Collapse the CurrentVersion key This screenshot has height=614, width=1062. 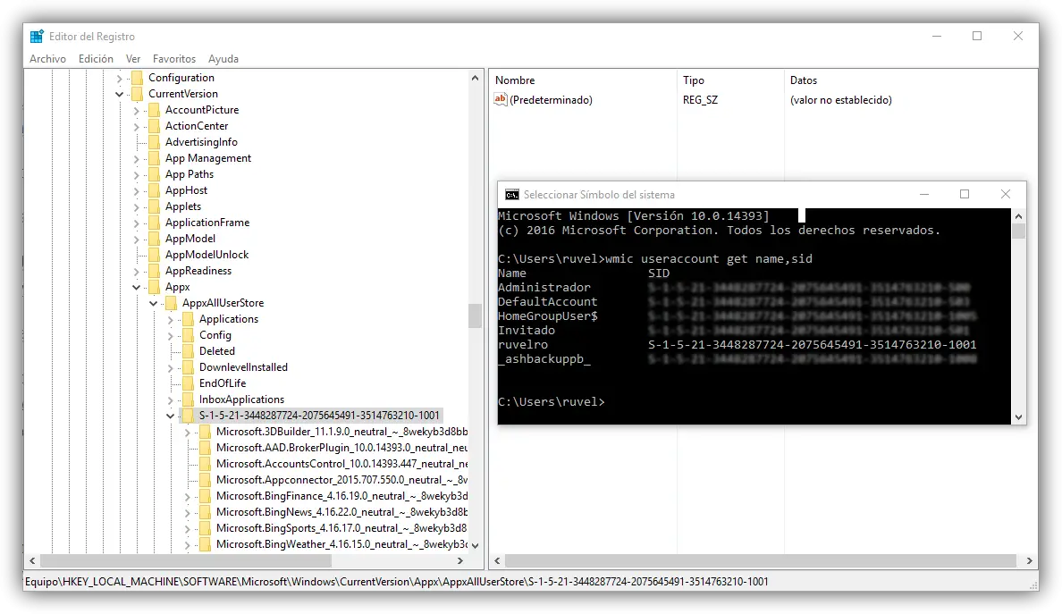point(119,94)
